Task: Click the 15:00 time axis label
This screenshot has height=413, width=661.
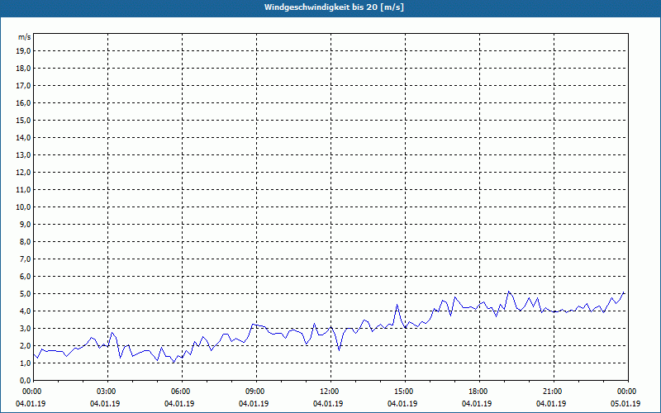Action: click(405, 392)
